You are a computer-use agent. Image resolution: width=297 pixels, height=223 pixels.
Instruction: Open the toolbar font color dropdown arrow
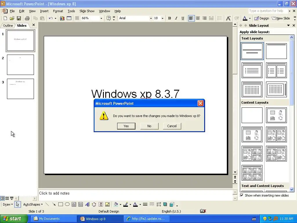point(250,18)
